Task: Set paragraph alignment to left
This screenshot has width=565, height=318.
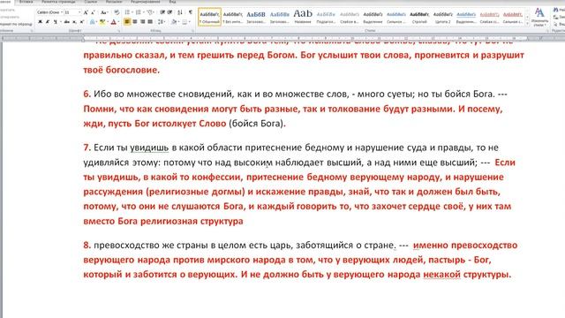Action: [x=127, y=21]
